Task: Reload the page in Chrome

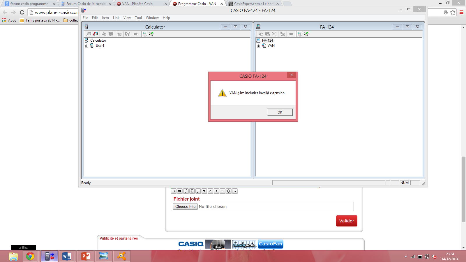Action: coord(22,12)
